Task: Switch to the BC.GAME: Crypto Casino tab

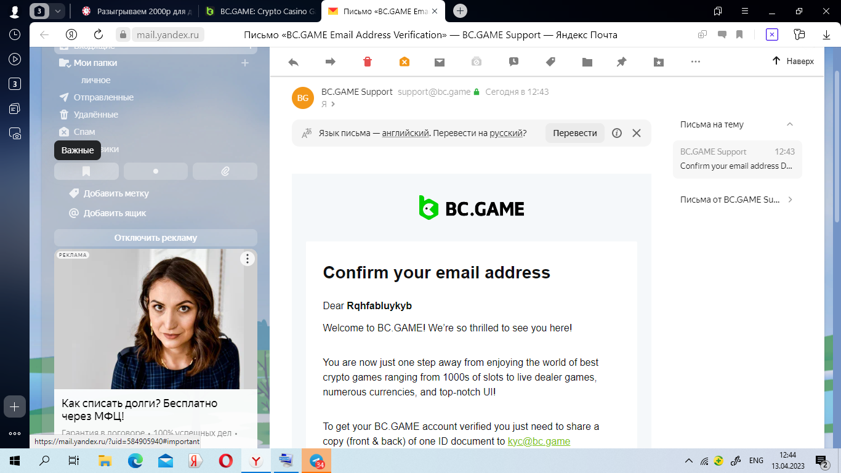Action: [261, 11]
